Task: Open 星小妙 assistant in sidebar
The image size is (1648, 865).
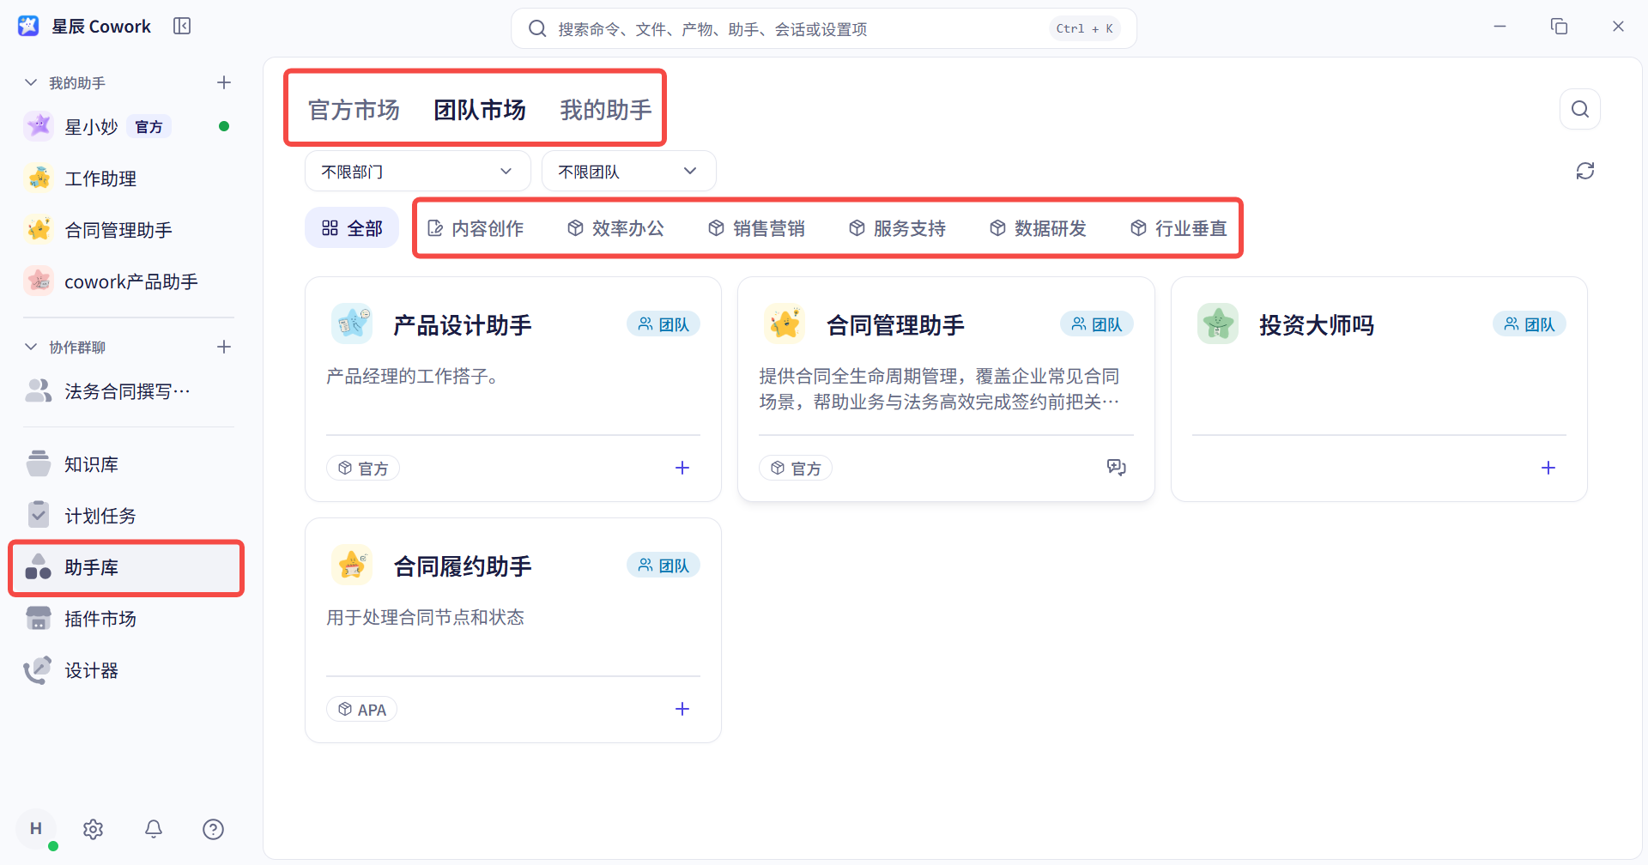Action: tap(127, 127)
